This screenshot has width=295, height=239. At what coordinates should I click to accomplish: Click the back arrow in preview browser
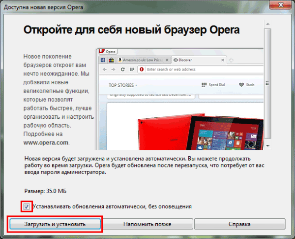pyautogui.click(x=105, y=69)
